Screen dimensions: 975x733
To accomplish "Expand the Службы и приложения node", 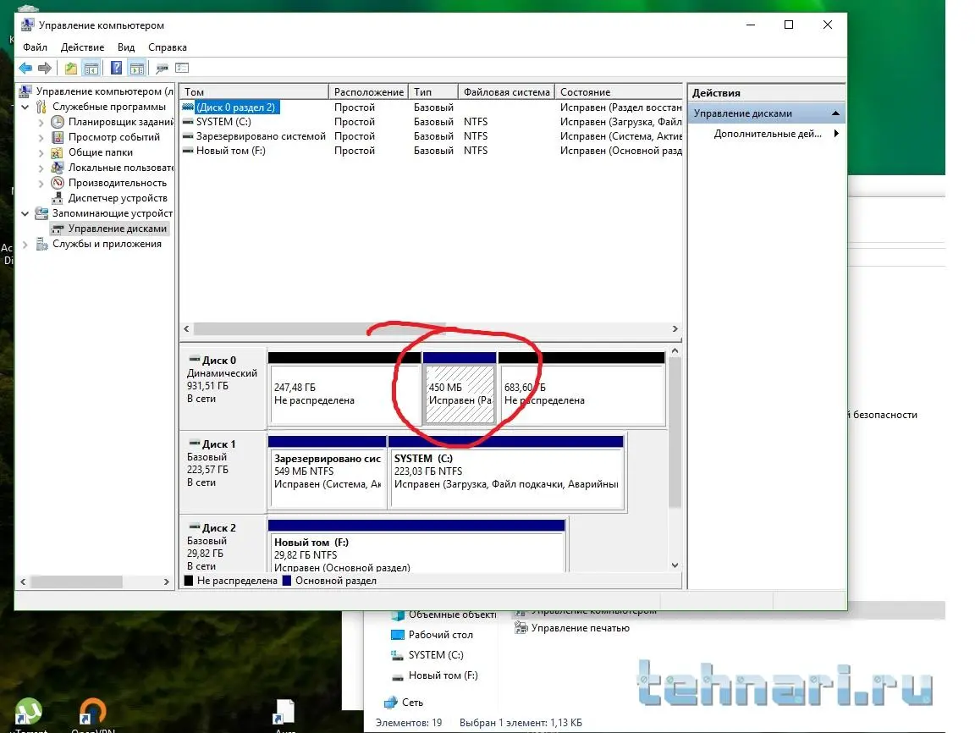I will click(25, 245).
